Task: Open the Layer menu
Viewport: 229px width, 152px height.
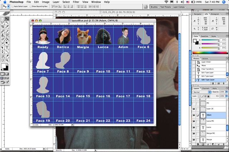Action: click(56, 2)
